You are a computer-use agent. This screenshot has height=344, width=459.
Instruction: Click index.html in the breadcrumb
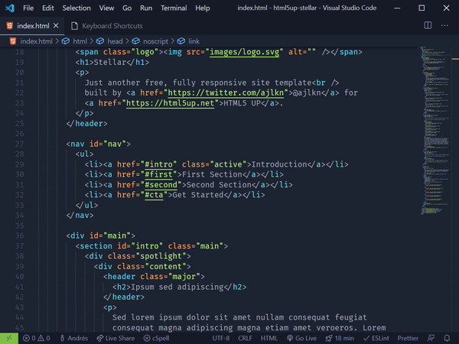(x=36, y=41)
